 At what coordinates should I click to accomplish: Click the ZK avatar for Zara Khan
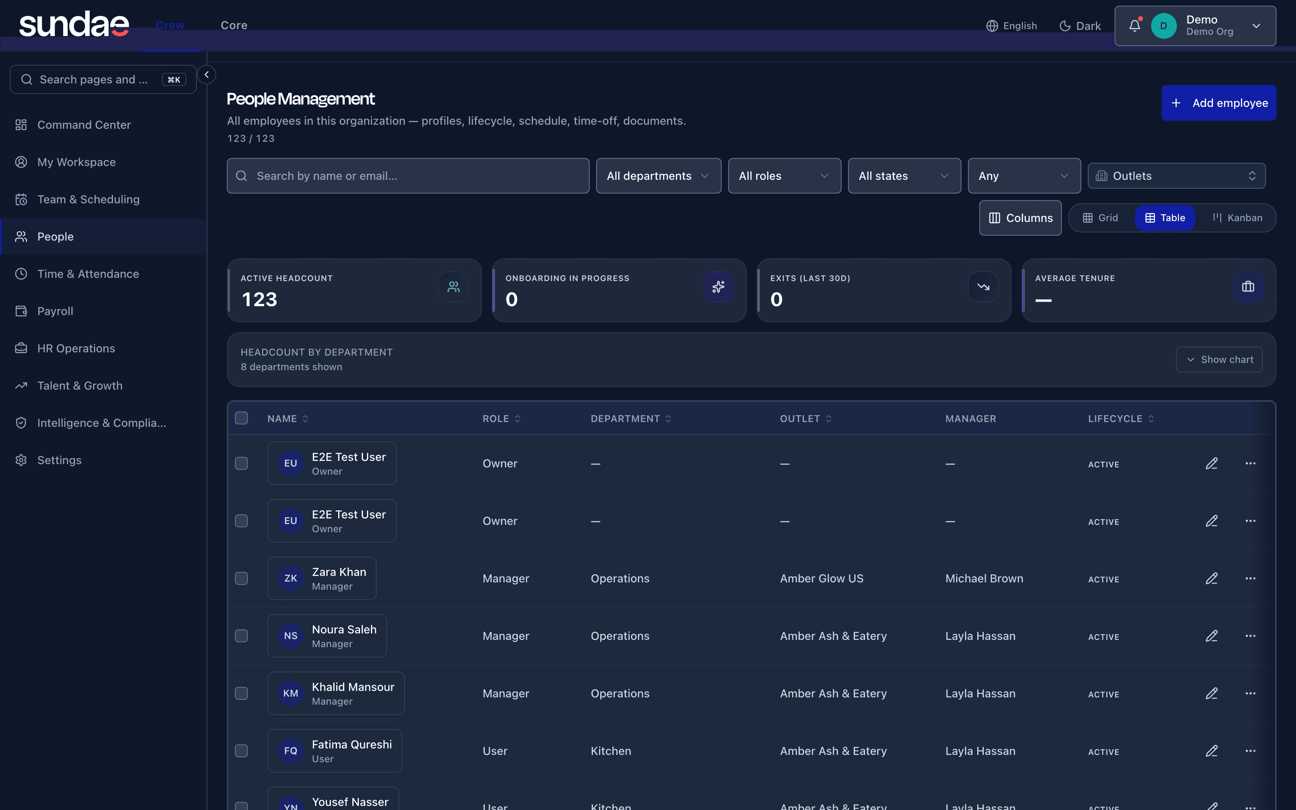coord(291,579)
